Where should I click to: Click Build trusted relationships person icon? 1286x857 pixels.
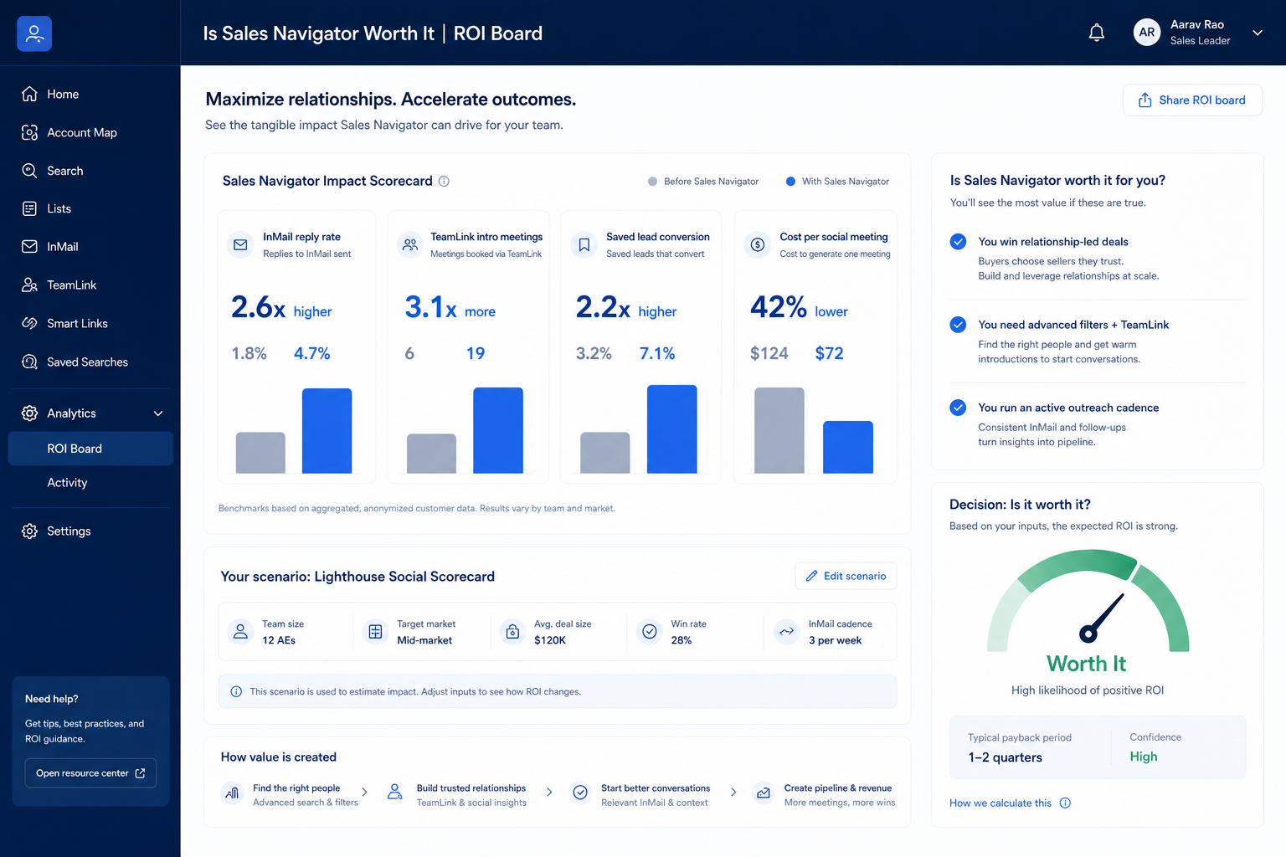click(395, 793)
